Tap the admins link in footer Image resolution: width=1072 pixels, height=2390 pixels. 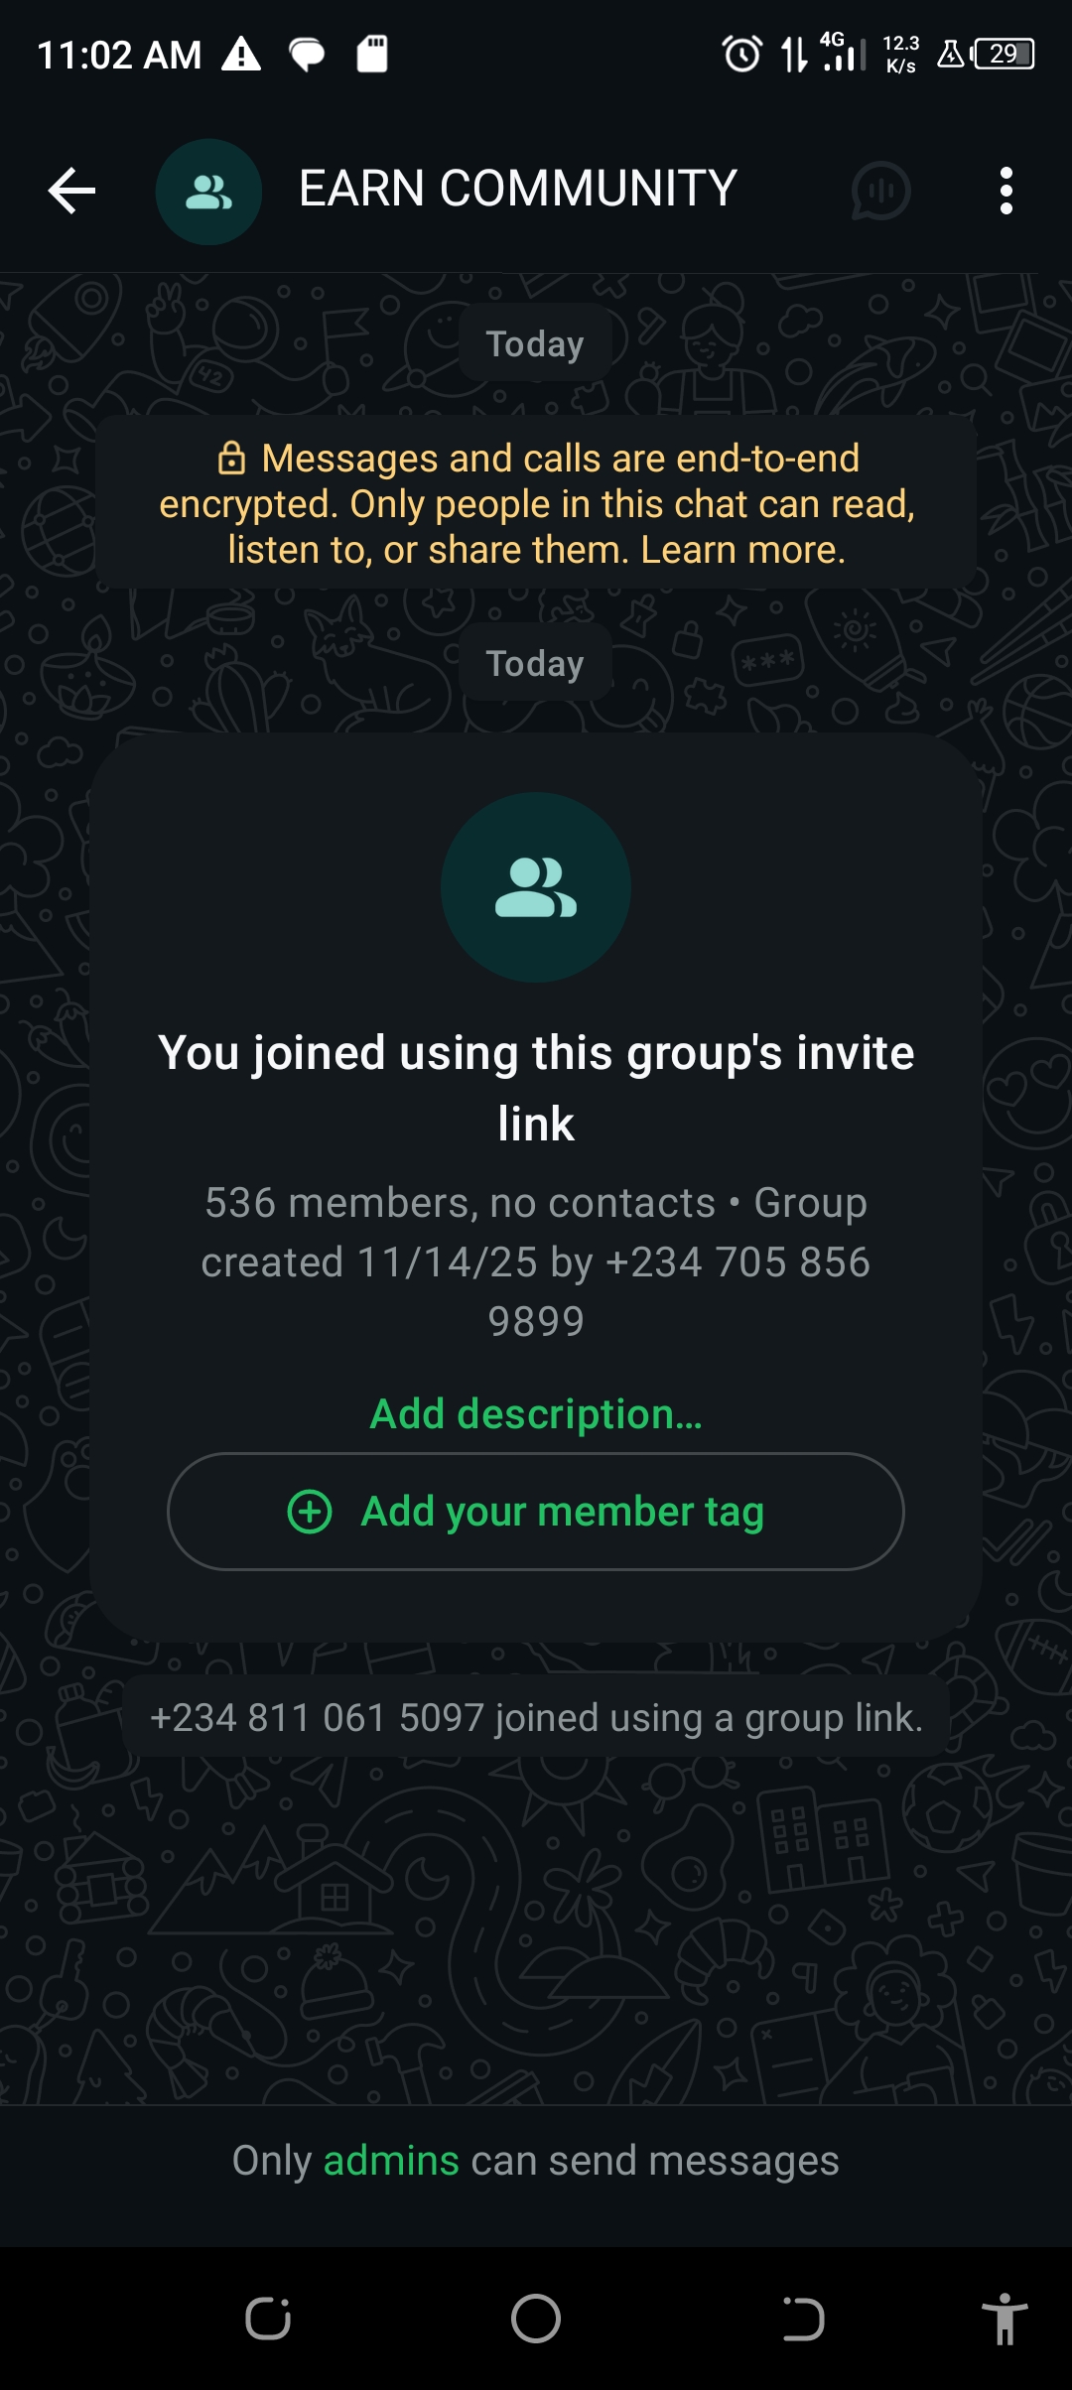(391, 2161)
